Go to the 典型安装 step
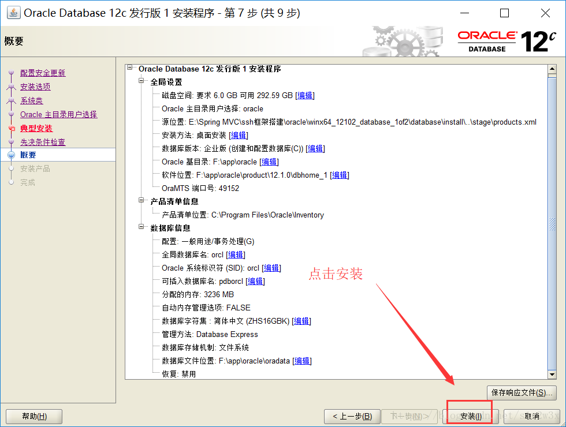The width and height of the screenshot is (566, 427). pyautogui.click(x=36, y=128)
